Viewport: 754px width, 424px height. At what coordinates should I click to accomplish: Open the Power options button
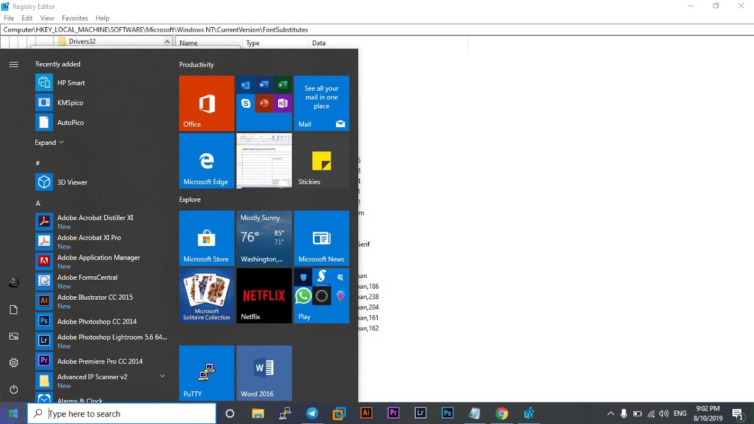(14, 389)
